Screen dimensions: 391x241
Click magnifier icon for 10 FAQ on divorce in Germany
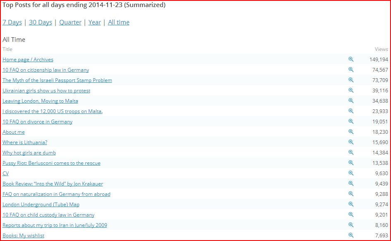pyautogui.click(x=351, y=122)
